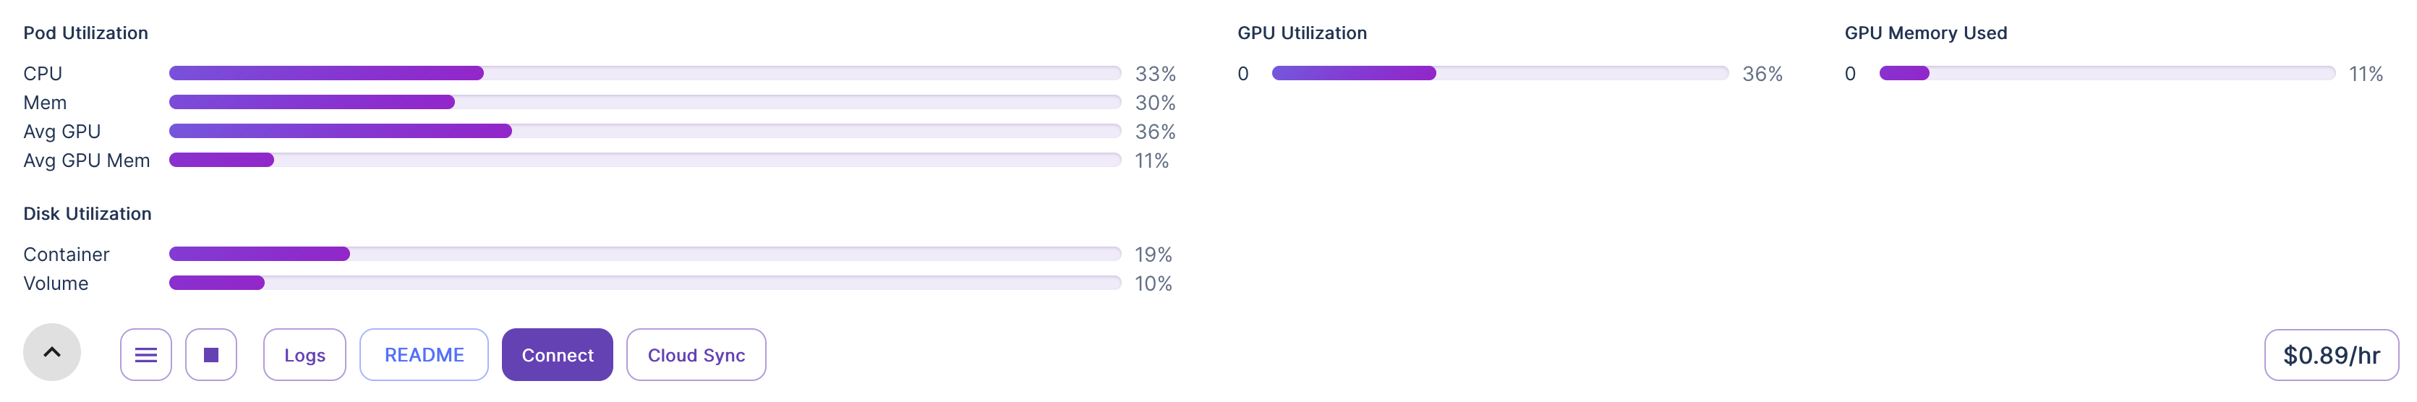Screen dimensions: 2417x402
Task: Click the GPU Utilization progress bar
Action: [x=1499, y=73]
